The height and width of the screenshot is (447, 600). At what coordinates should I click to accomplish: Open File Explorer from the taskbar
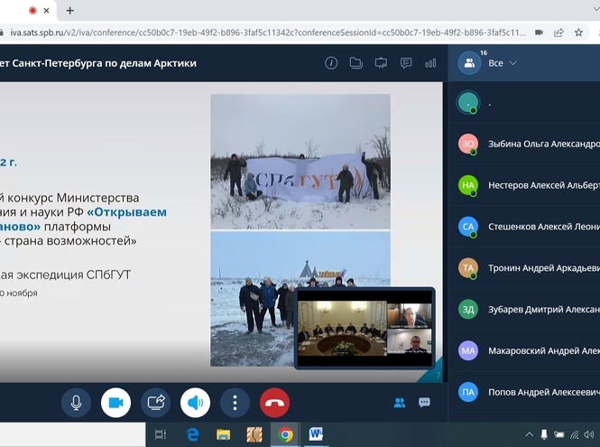tap(223, 434)
